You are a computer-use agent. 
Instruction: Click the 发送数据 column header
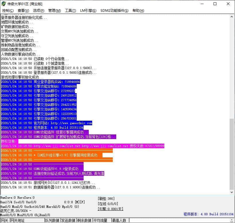point(68,220)
